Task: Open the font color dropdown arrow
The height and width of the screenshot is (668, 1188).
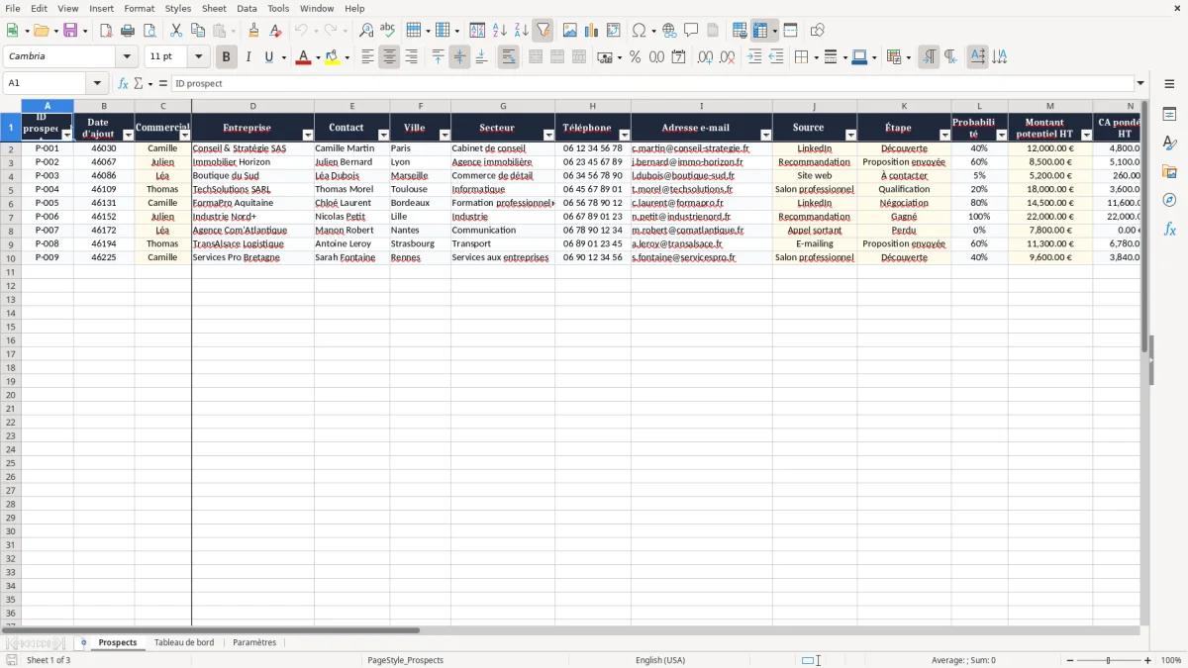Action: click(x=317, y=57)
